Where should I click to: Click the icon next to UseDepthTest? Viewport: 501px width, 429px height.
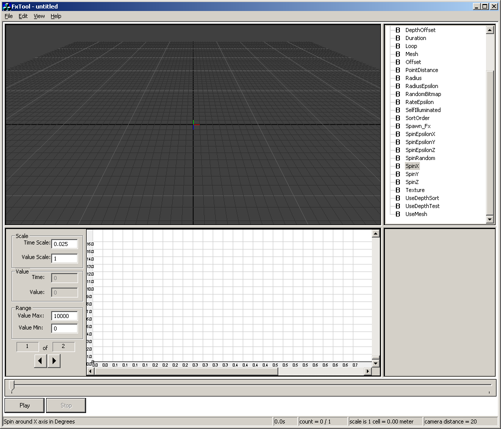click(398, 206)
